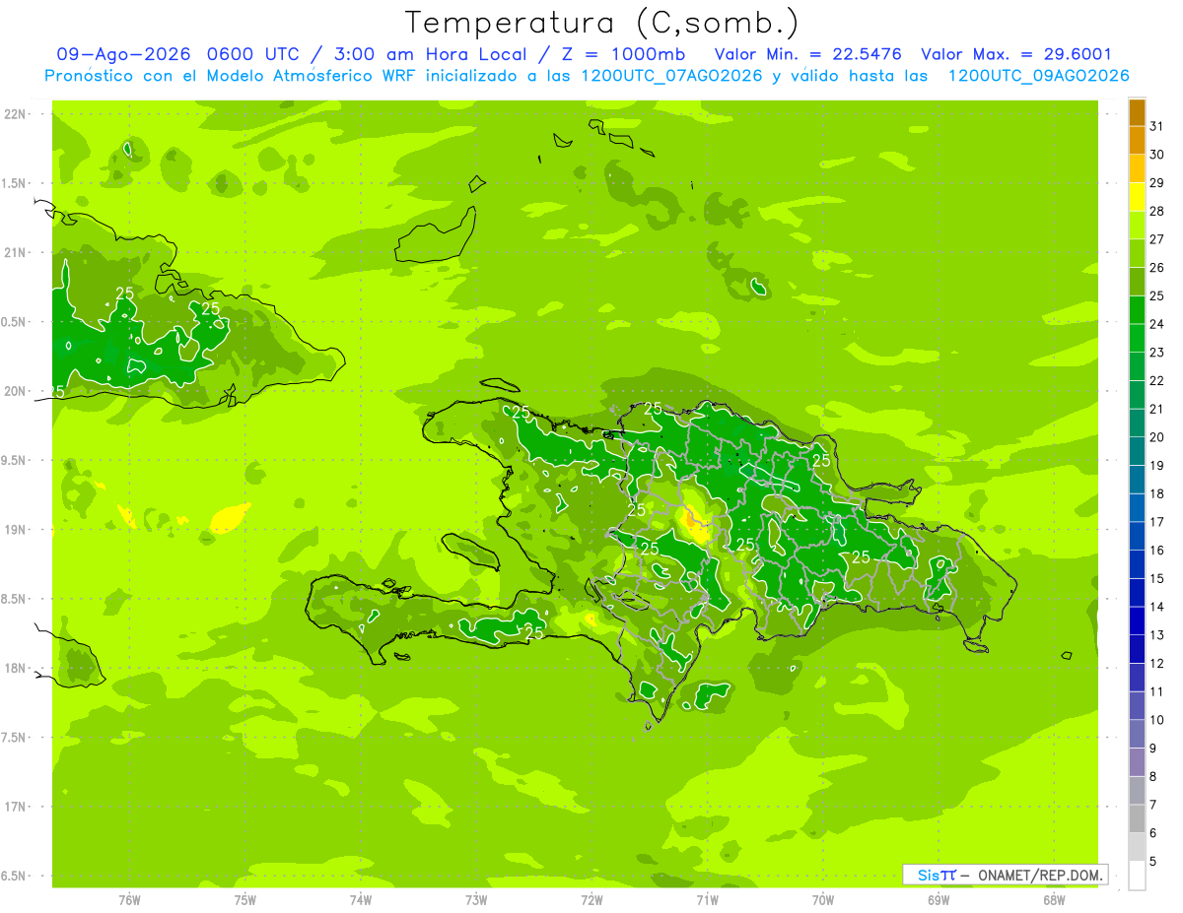This screenshot has height=913, width=1183.
Task: Click the gray legend swatch between 6 and 7
Action: click(1137, 819)
